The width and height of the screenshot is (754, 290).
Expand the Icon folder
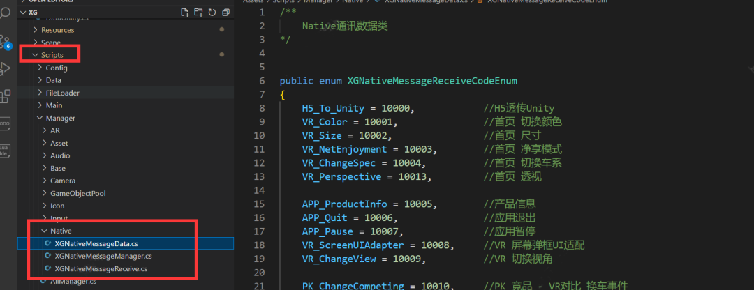point(126,206)
